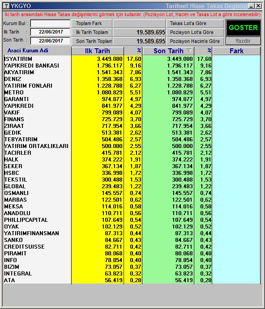Click the Ilk Tarih date field
The height and width of the screenshot is (309, 265).
coord(50,32)
